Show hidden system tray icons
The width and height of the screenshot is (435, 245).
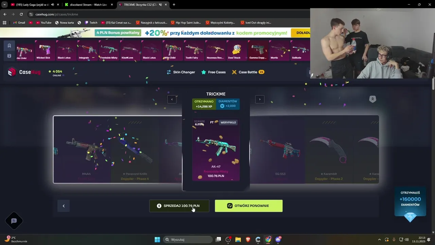click(x=379, y=240)
